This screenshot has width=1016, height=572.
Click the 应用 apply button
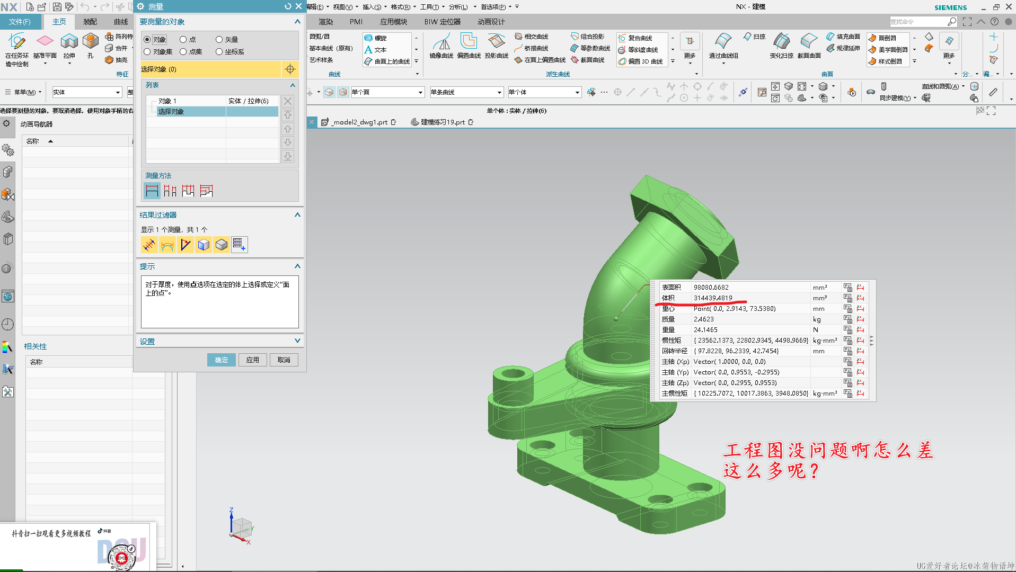pyautogui.click(x=252, y=360)
